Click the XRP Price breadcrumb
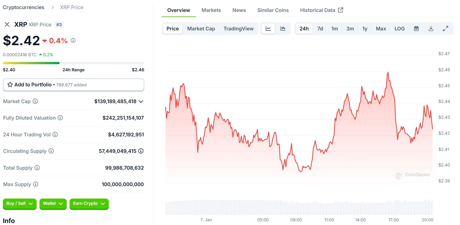The width and height of the screenshot is (460, 225). click(x=72, y=7)
